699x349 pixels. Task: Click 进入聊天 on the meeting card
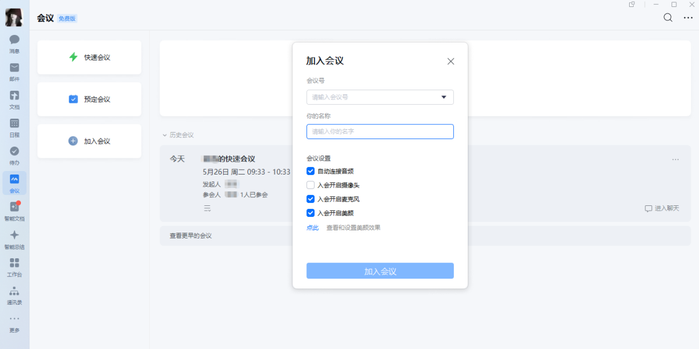662,208
